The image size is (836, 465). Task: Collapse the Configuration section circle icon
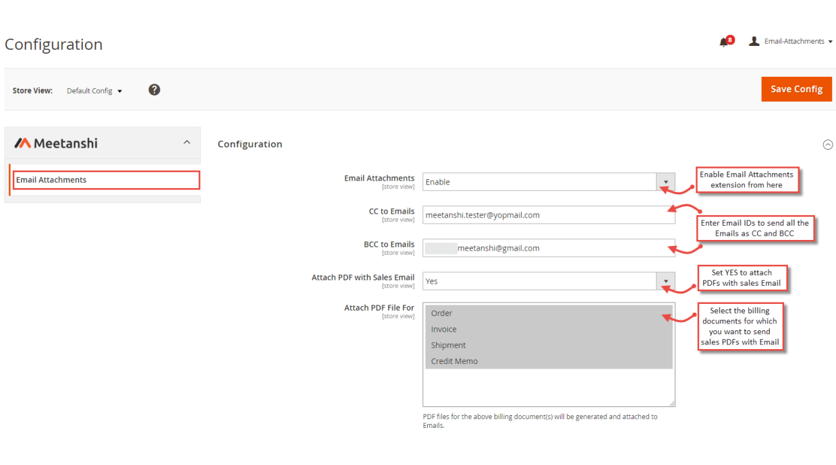[x=828, y=144]
